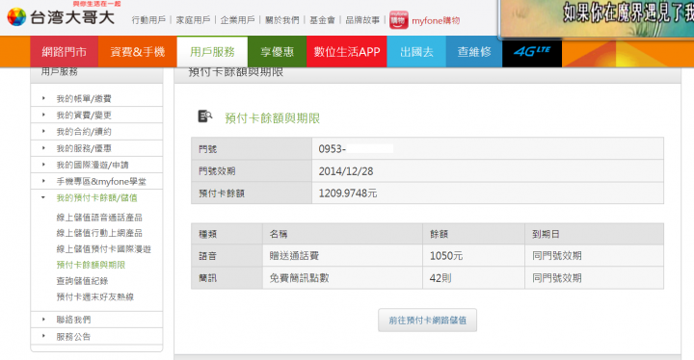Open the 網路門市 navigation tab

pos(65,52)
